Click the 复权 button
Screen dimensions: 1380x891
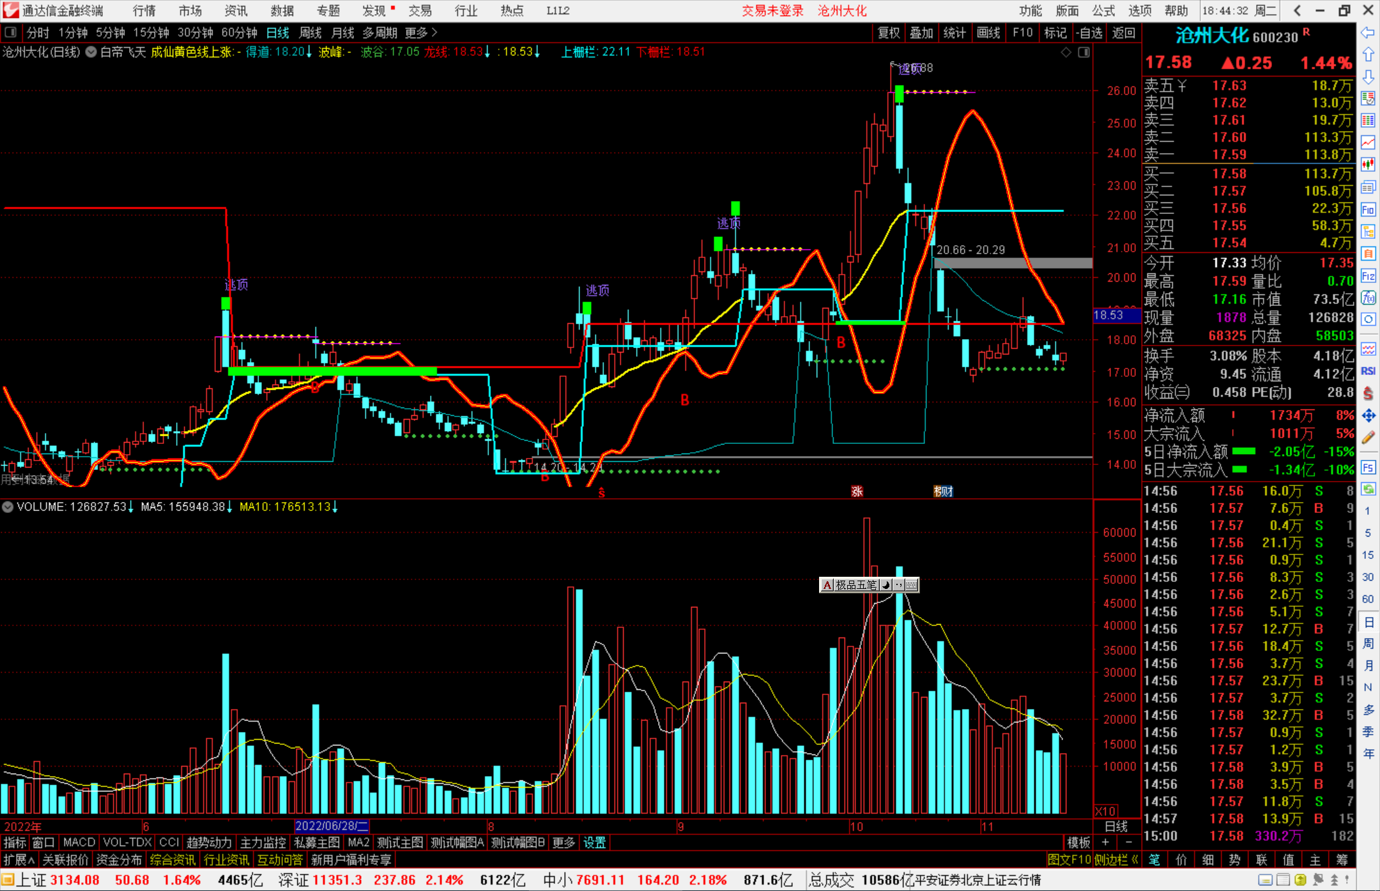pyautogui.click(x=888, y=33)
